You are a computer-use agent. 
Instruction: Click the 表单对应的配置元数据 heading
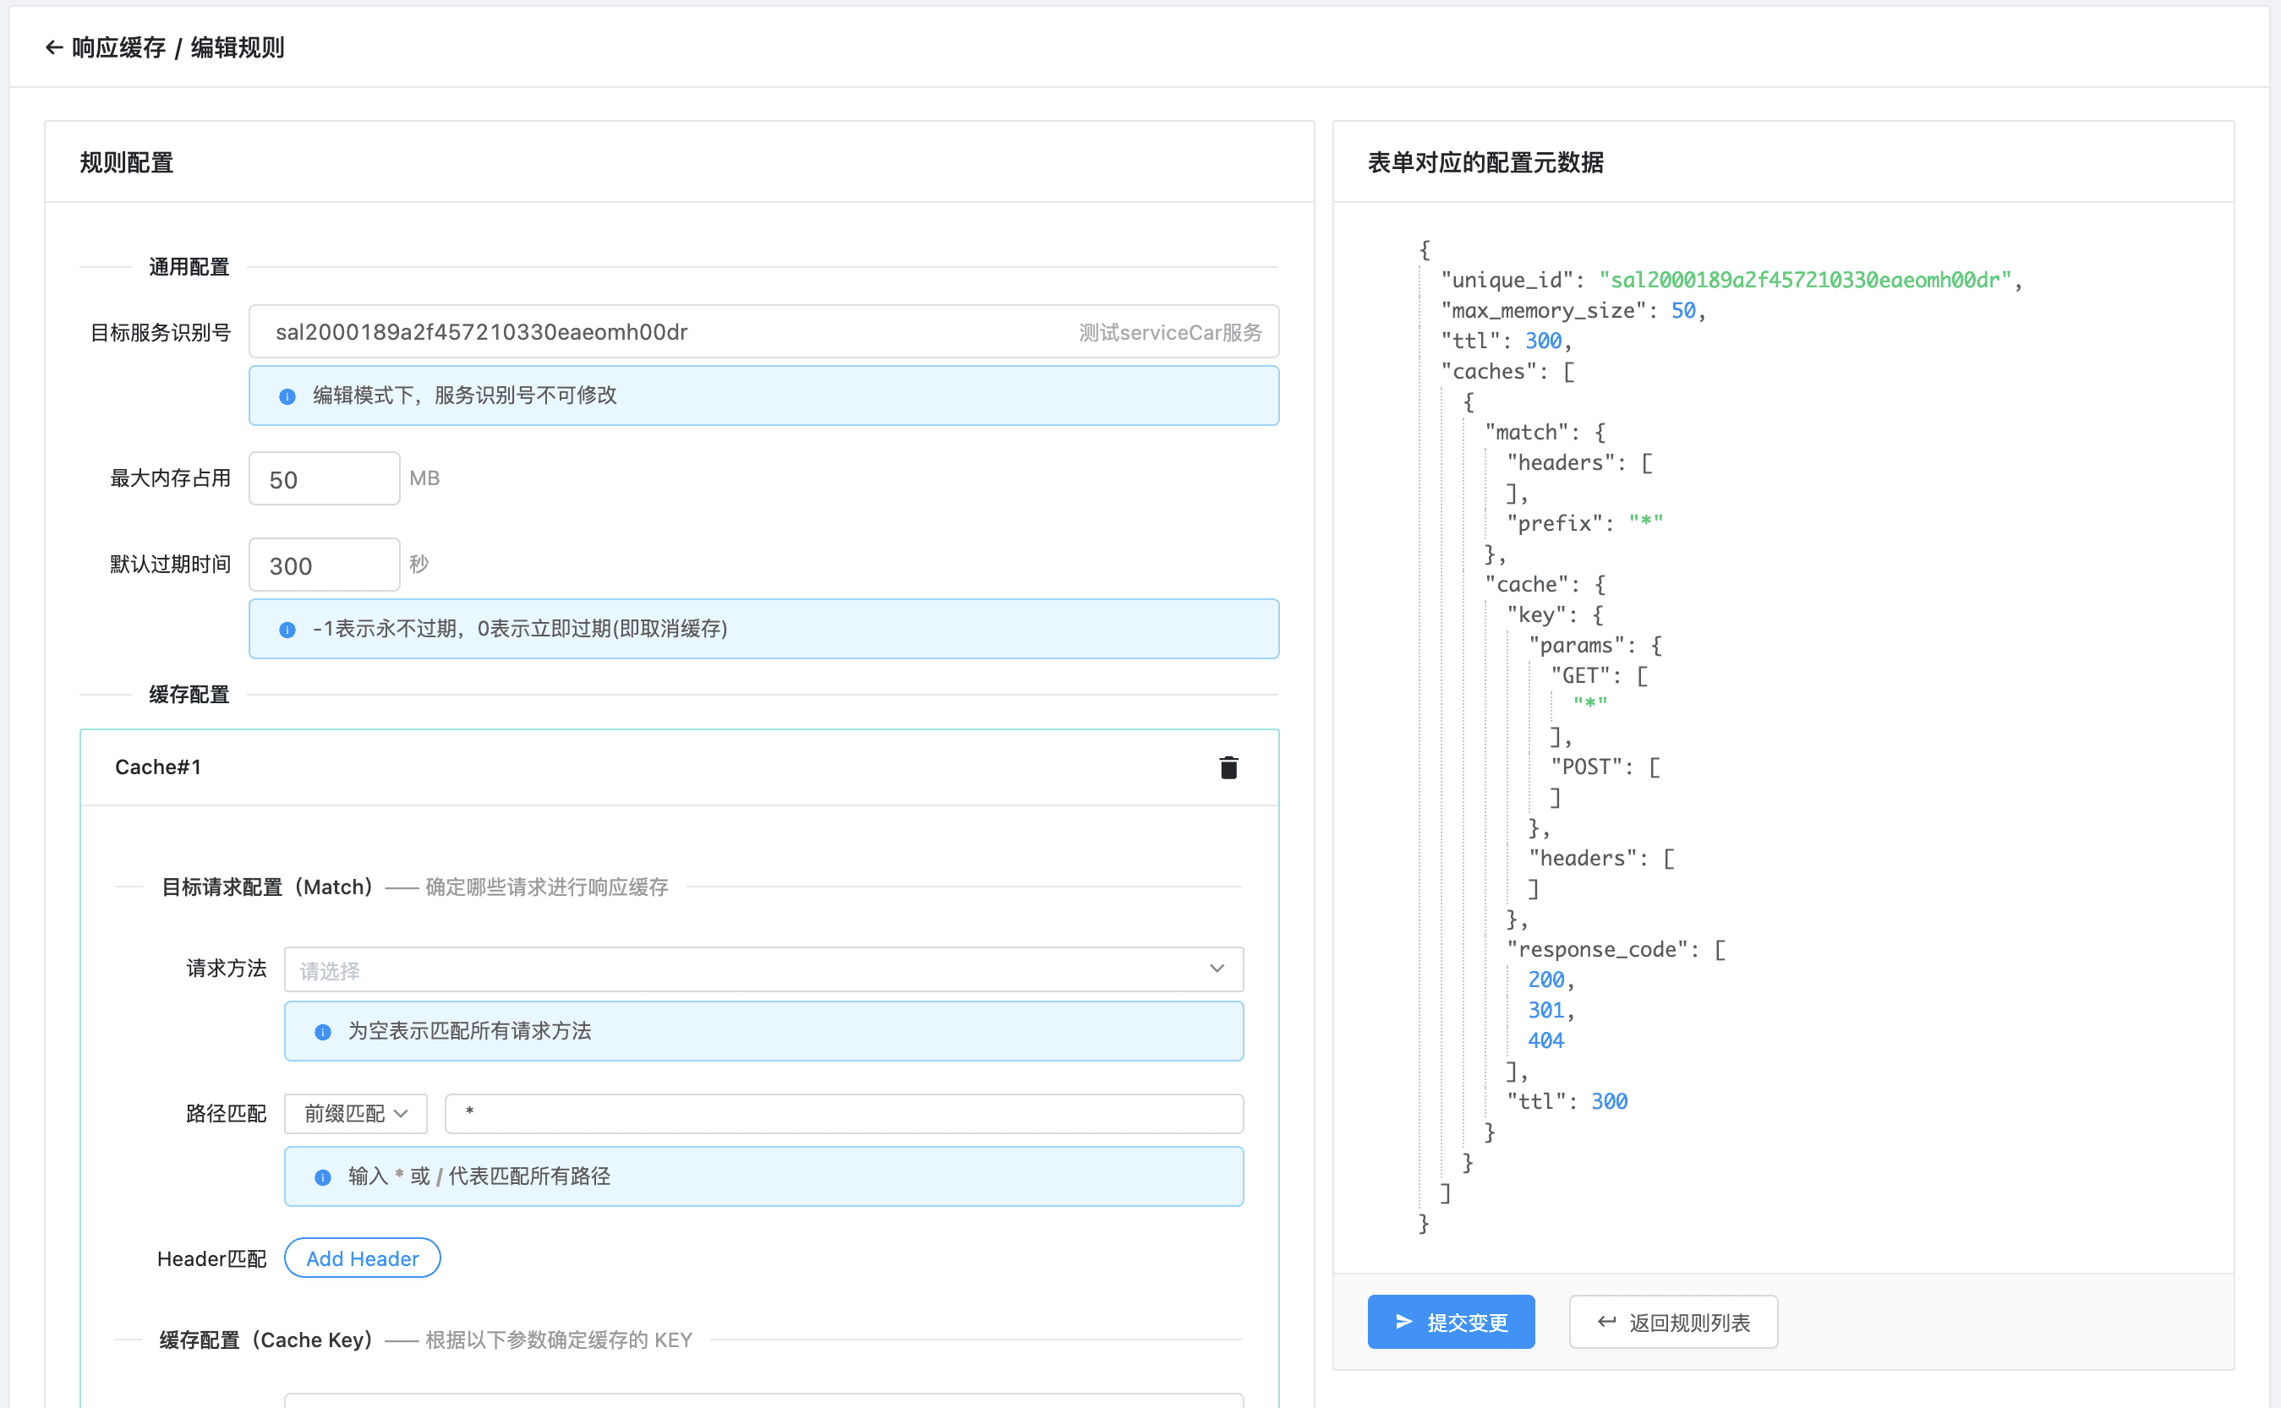pyautogui.click(x=1485, y=163)
